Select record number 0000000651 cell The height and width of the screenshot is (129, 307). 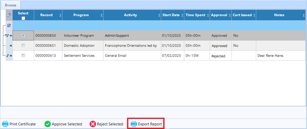tap(48, 46)
